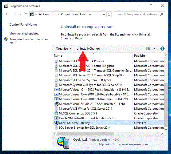Screen dimensions: 171x154
Task: Open Turn Windows features on or off
Action: [x=29, y=41]
